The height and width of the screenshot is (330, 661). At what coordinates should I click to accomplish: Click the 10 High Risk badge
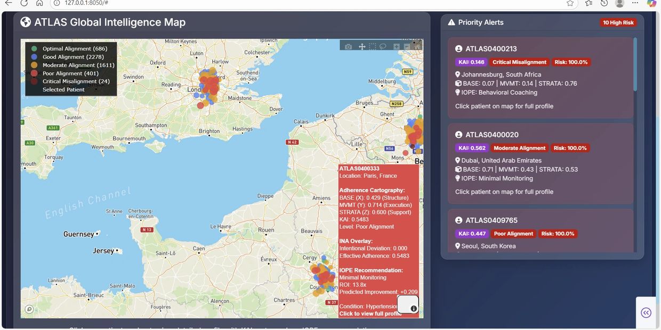[x=618, y=22]
